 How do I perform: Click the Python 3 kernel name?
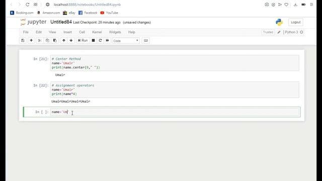click(x=291, y=32)
